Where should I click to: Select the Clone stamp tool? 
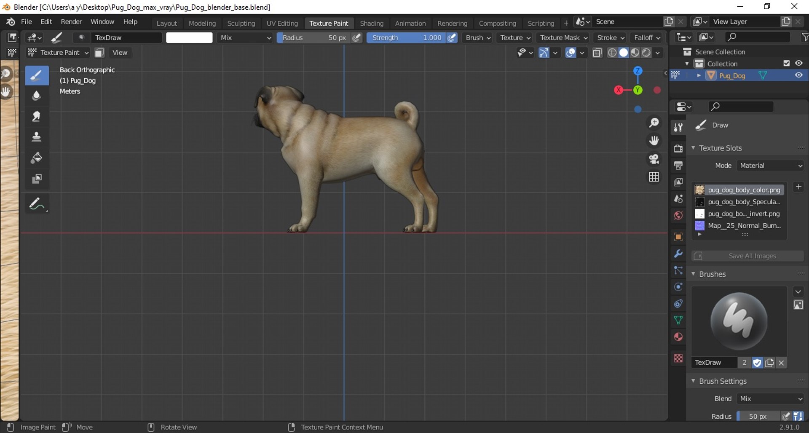pyautogui.click(x=37, y=137)
